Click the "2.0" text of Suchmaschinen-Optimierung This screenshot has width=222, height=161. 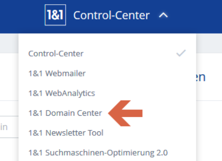pyautogui.click(x=162, y=153)
